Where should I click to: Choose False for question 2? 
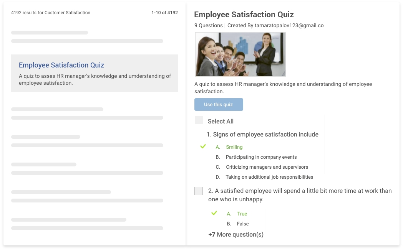243,224
